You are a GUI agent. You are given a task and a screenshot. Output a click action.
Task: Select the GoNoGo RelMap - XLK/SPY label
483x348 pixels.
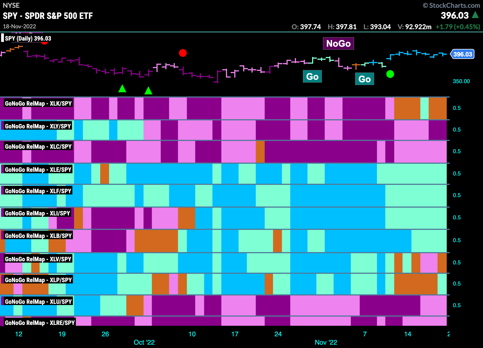click(38, 103)
